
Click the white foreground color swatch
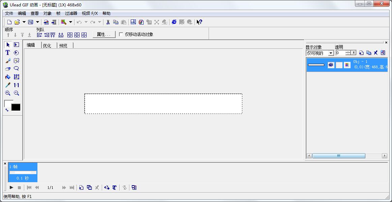coord(8,104)
